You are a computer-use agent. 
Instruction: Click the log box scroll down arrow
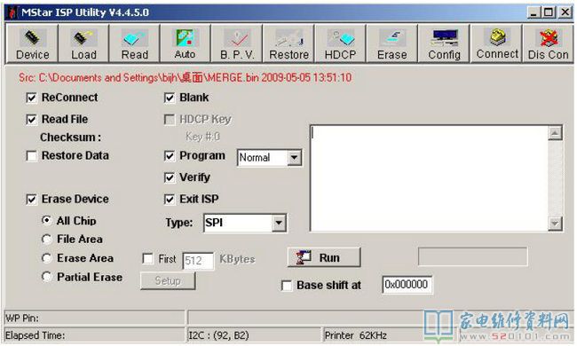(555, 224)
